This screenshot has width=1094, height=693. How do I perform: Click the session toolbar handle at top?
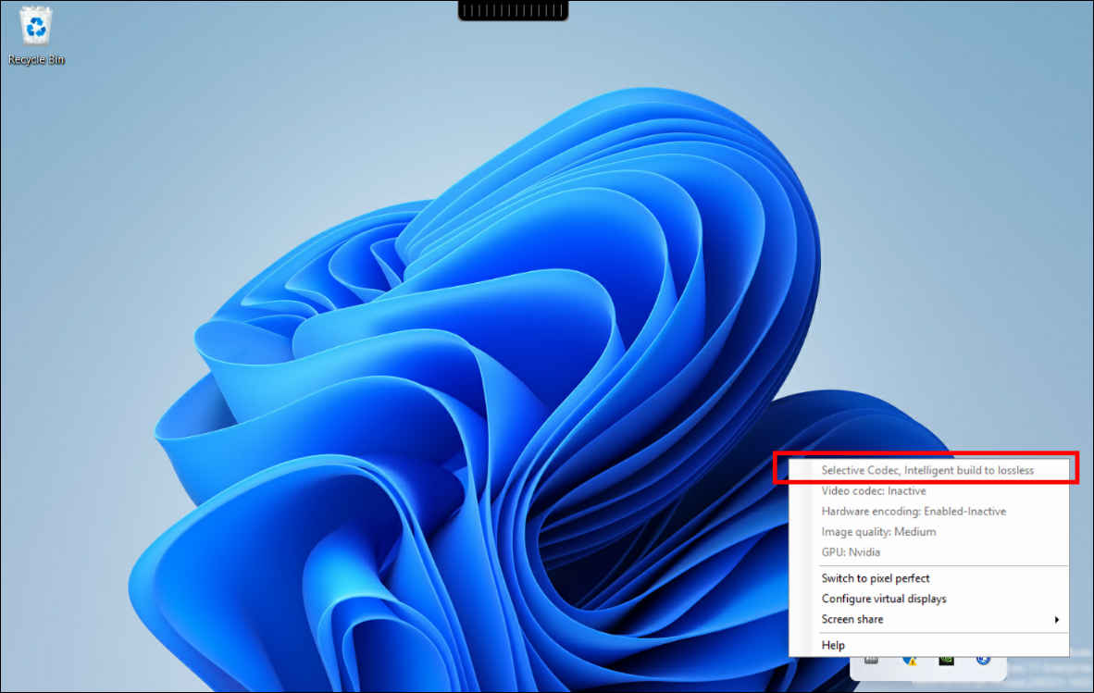[513, 10]
